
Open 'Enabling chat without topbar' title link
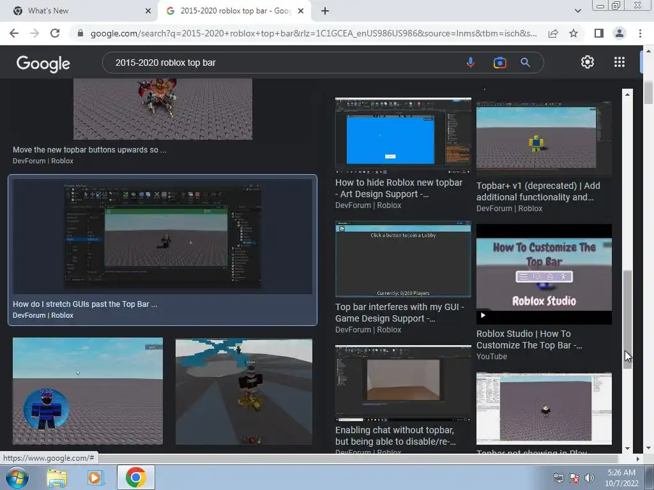(395, 435)
